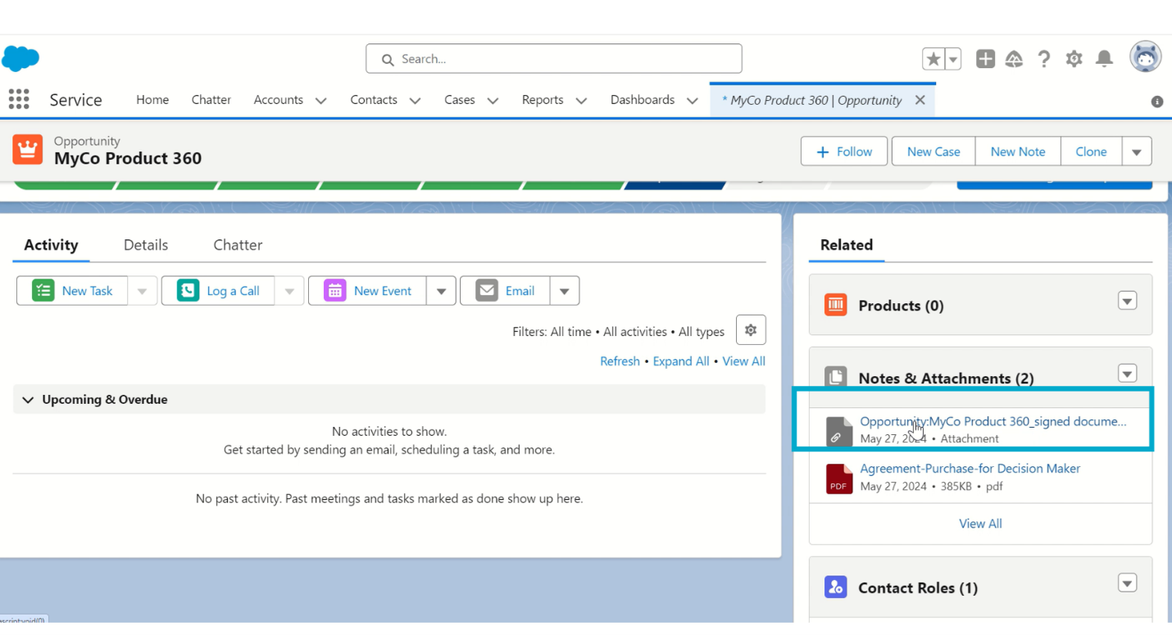This screenshot has height=635, width=1172.
Task: Open Agreement-Purchase-for Decision Maker file
Action: coord(970,469)
